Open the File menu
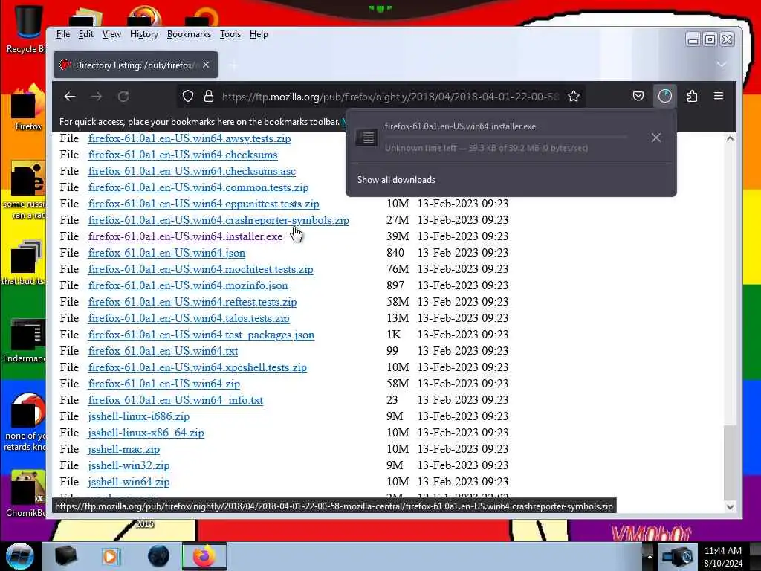The width and height of the screenshot is (761, 571). coord(63,34)
